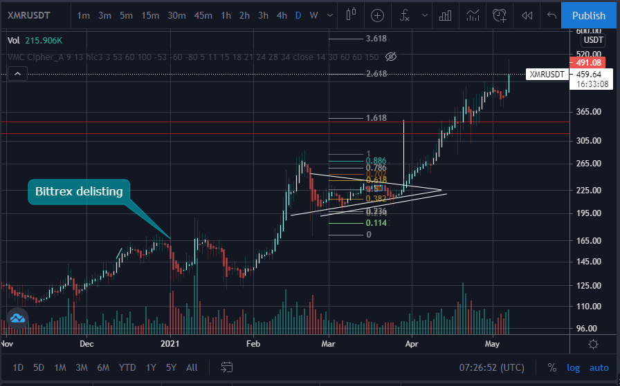Create an alert with the alarm clock icon
The height and width of the screenshot is (386, 620).
tap(500, 15)
